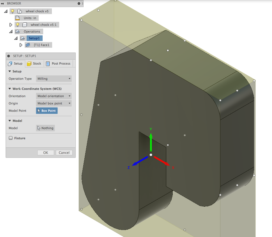Screen dimensions: 272x237
Task: Switch to the Post Process tab
Action: tap(58, 63)
